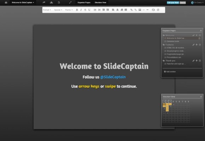Select the Overview mode page in tree
This screenshot has height=141, width=205.
click(173, 41)
